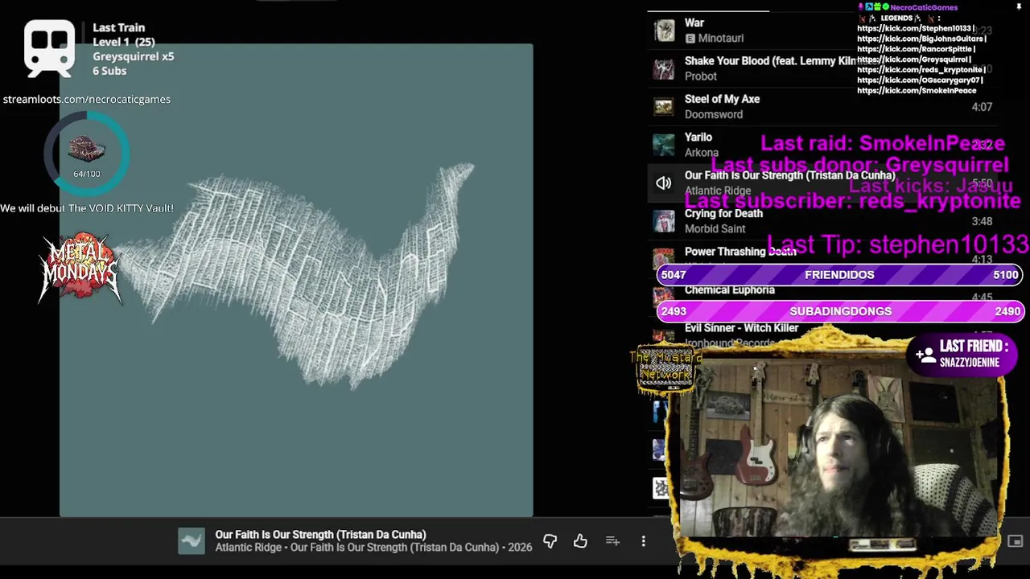Click the "Last Tip: stephen10133" overlay text
This screenshot has width=1030, height=579.
coord(898,244)
